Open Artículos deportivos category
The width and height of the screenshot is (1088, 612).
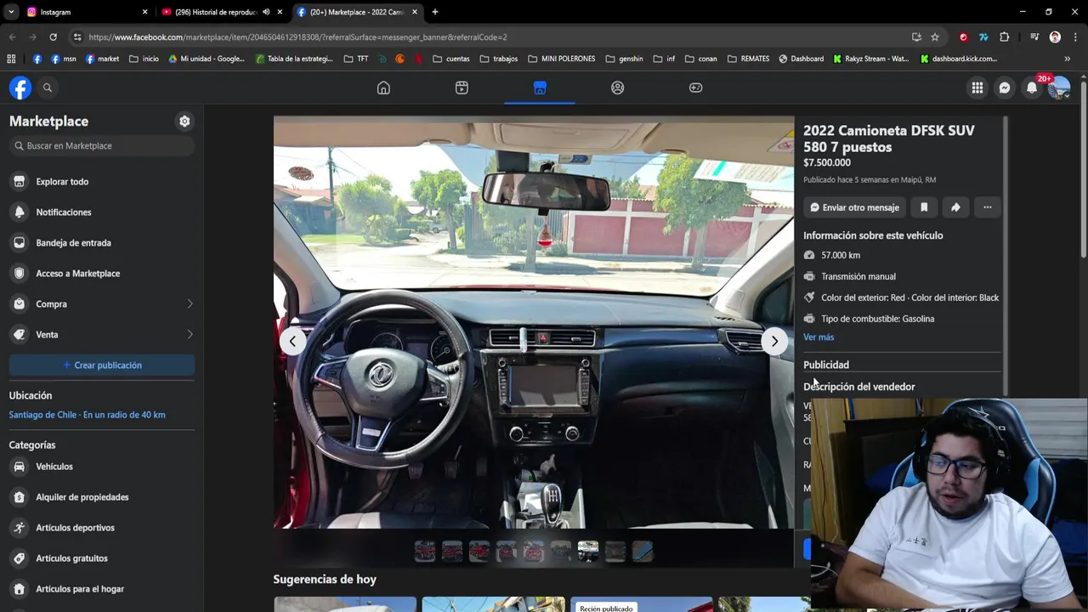102,528
